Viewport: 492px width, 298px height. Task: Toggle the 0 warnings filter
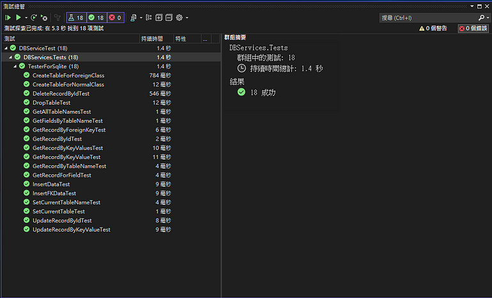[433, 29]
